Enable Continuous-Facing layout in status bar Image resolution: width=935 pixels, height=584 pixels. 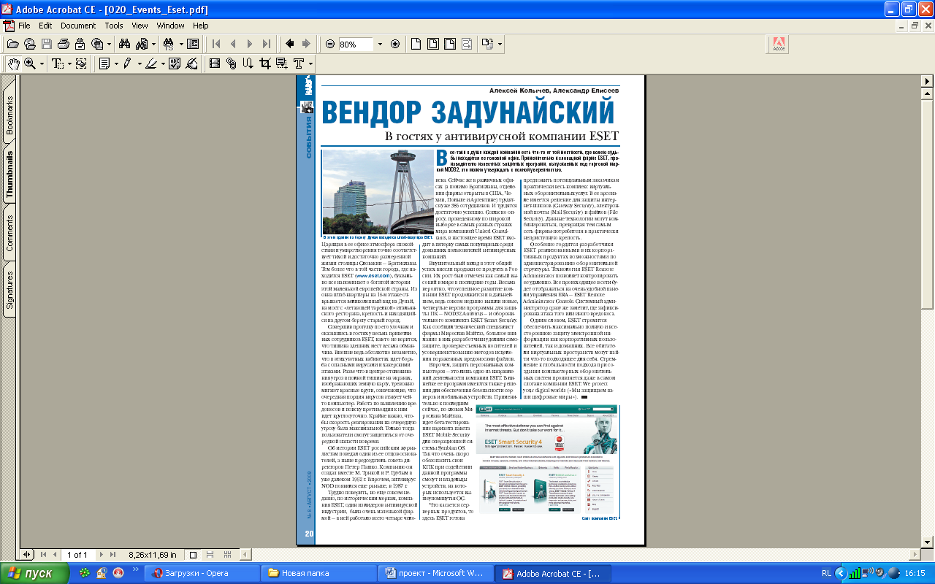click(x=226, y=555)
